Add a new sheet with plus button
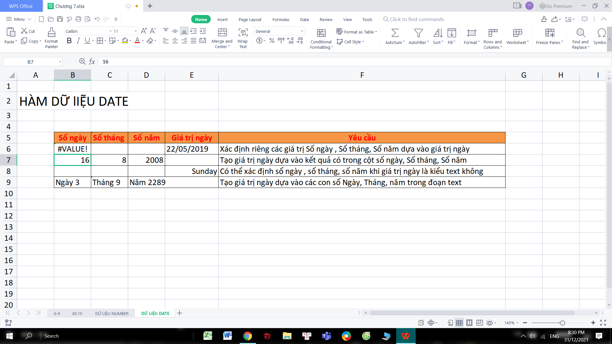The width and height of the screenshot is (612, 344). tap(179, 313)
